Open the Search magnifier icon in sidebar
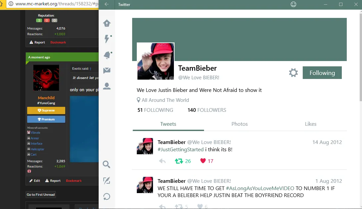362x209 pixels. point(106,164)
